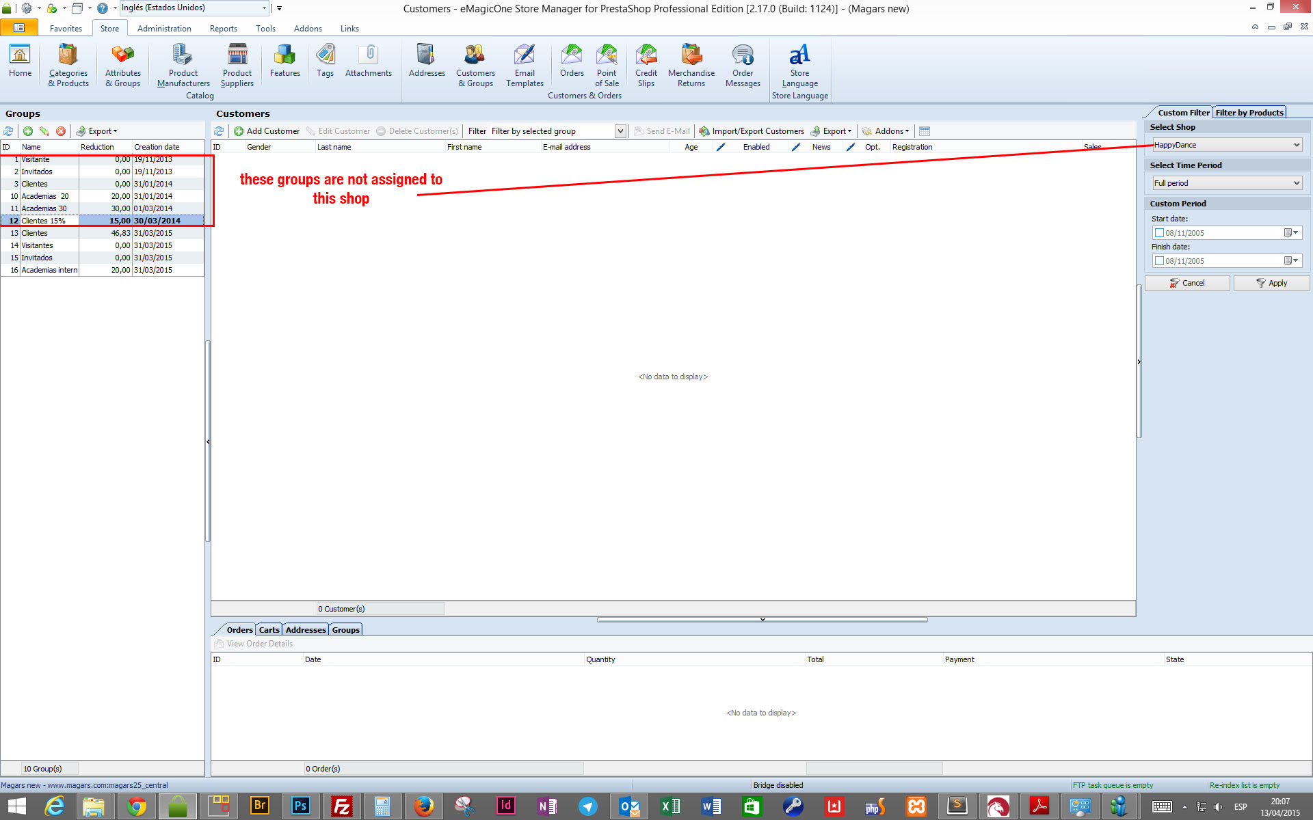
Task: Select the group row Academias 30
Action: 102,208
